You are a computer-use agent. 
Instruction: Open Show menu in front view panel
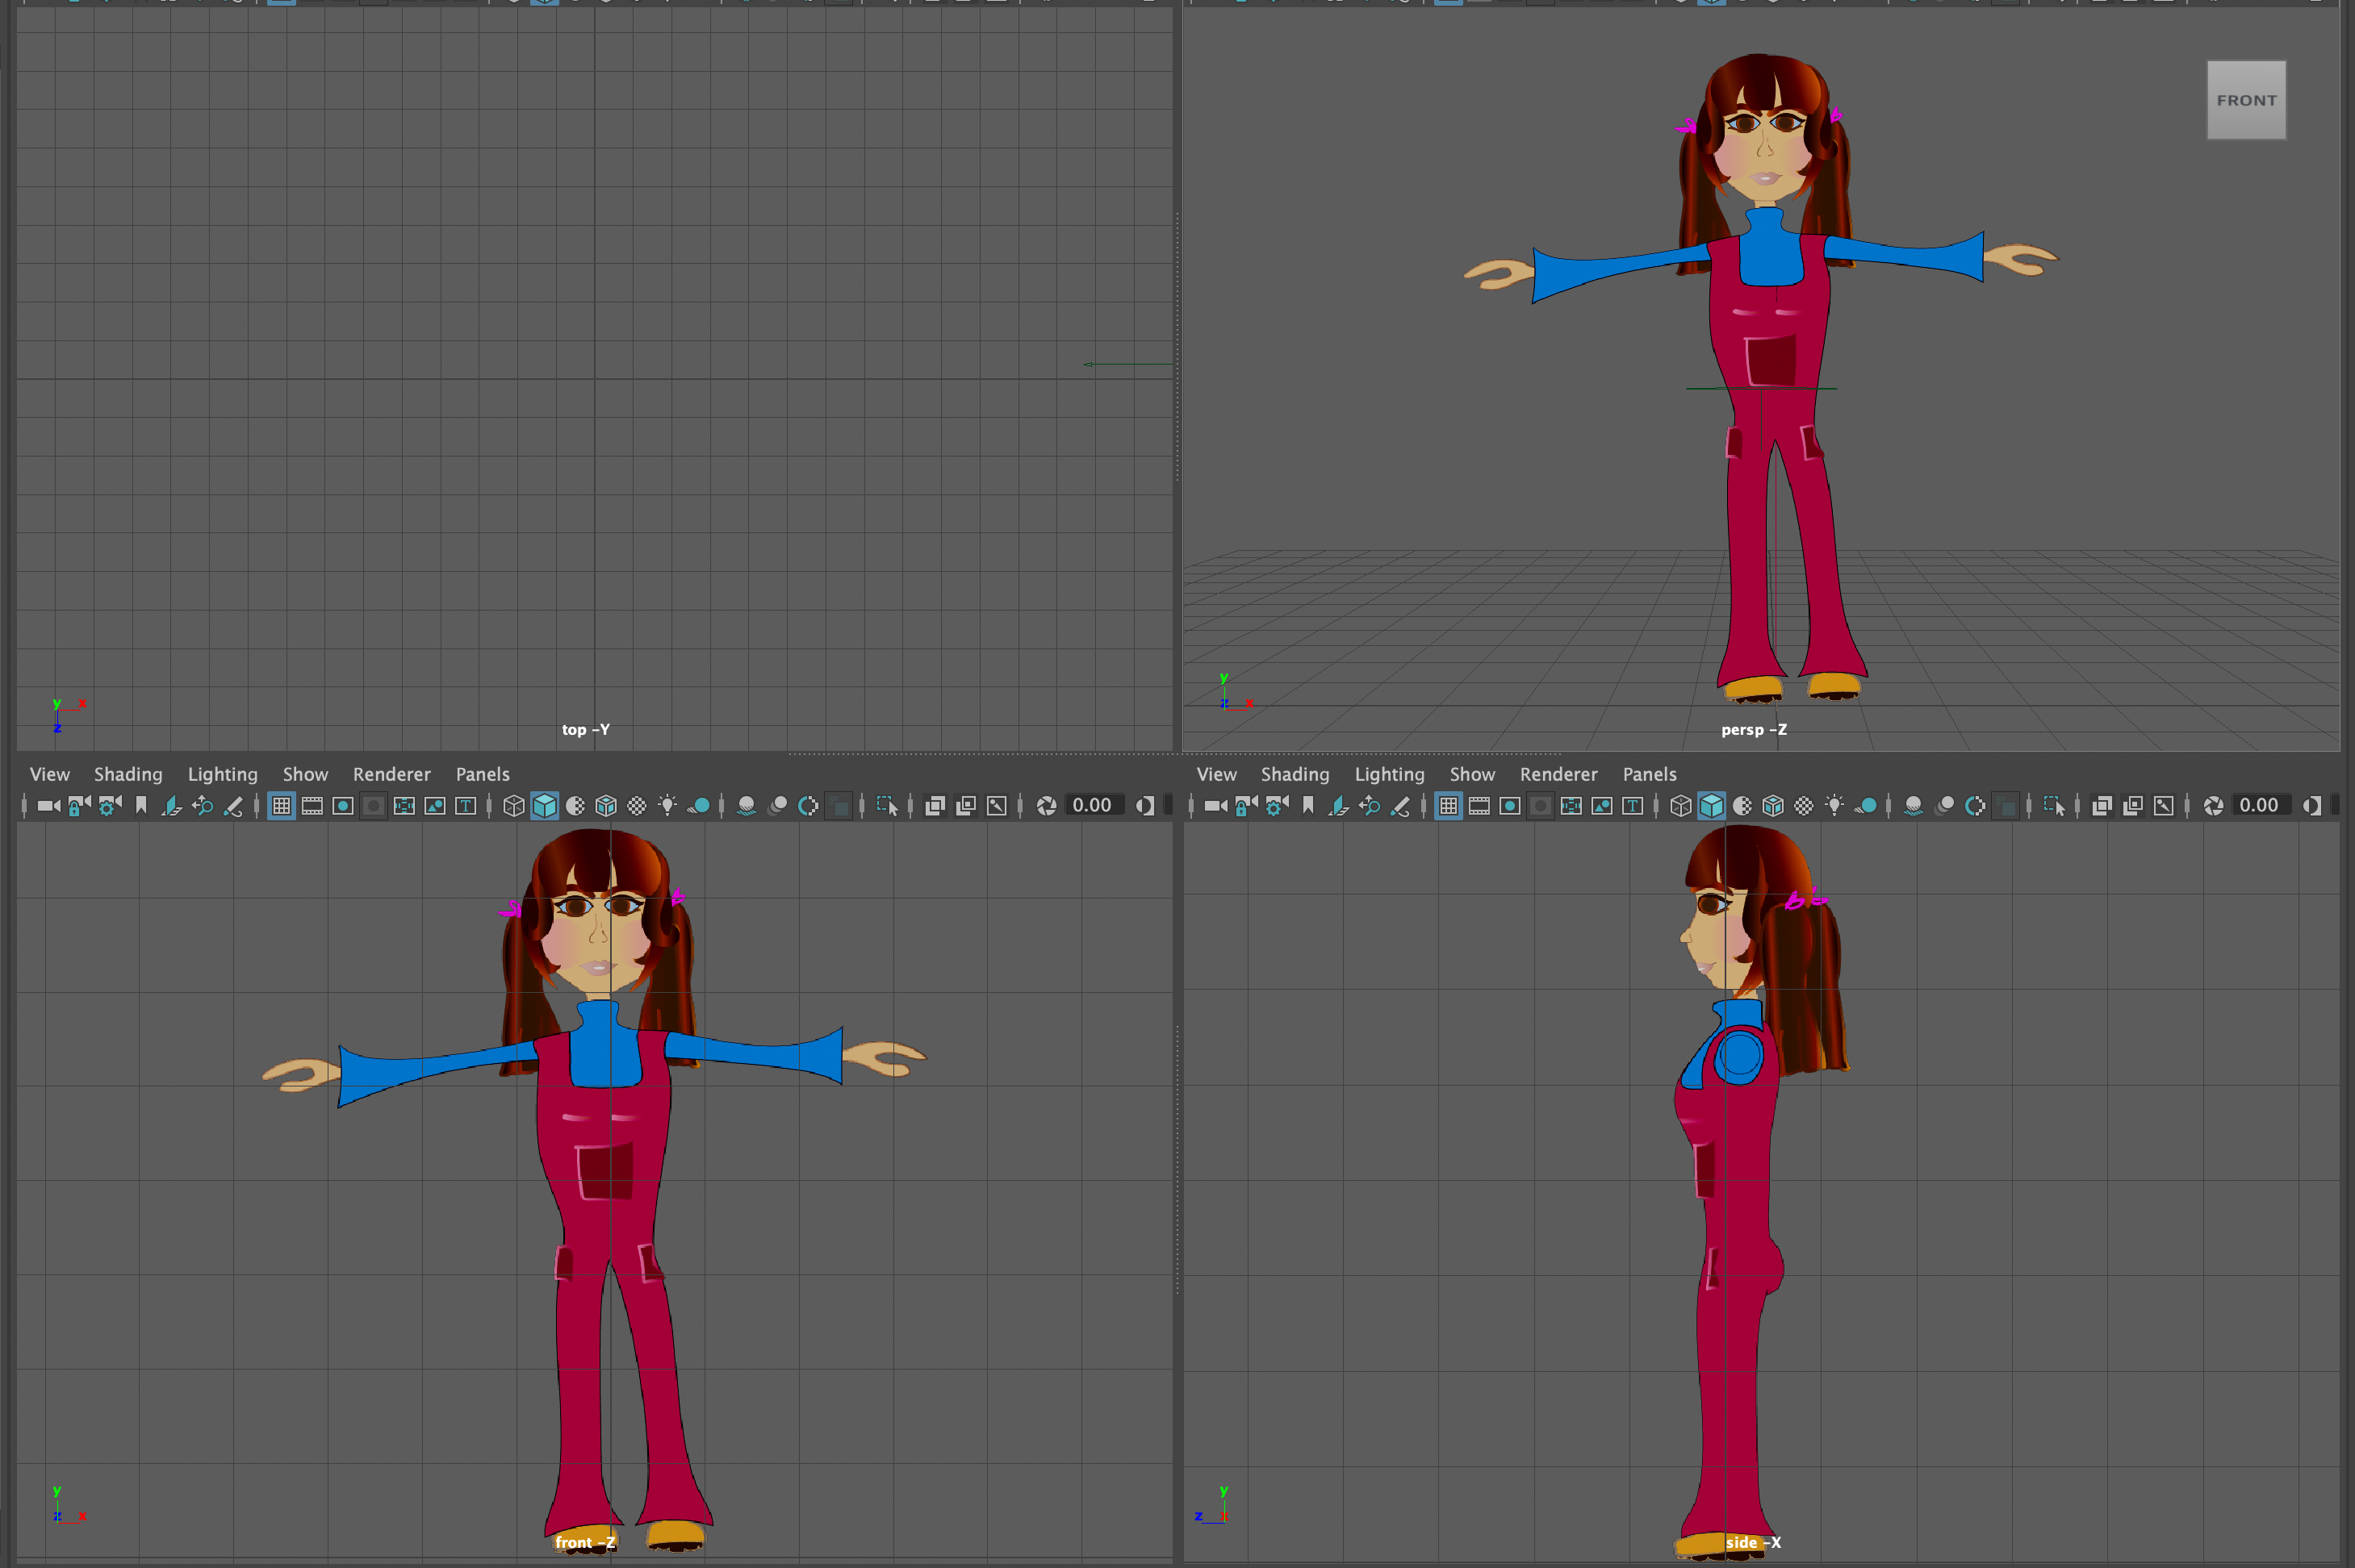pyautogui.click(x=305, y=774)
